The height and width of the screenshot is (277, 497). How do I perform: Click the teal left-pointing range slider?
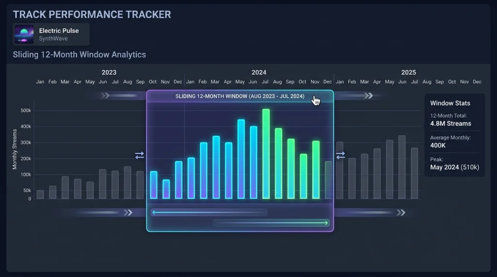(209, 212)
